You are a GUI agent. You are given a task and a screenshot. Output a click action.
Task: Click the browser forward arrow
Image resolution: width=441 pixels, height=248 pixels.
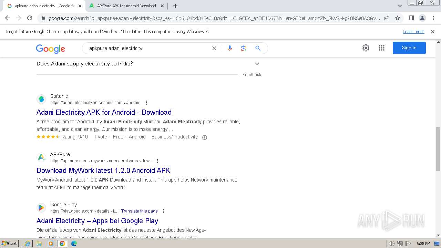point(19,18)
